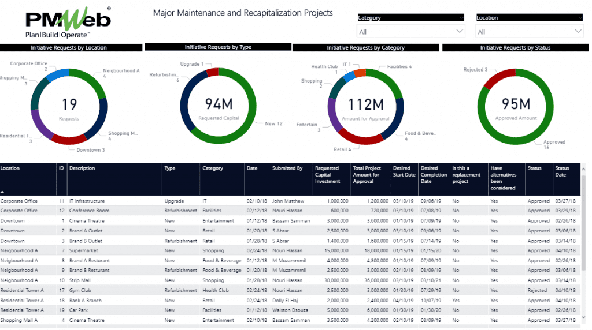Click the '95M' Approved Amount value
The height and width of the screenshot is (330, 592).
pyautogui.click(x=516, y=104)
